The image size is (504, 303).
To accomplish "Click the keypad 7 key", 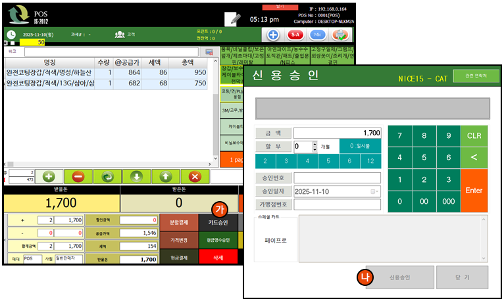I will point(400,136).
